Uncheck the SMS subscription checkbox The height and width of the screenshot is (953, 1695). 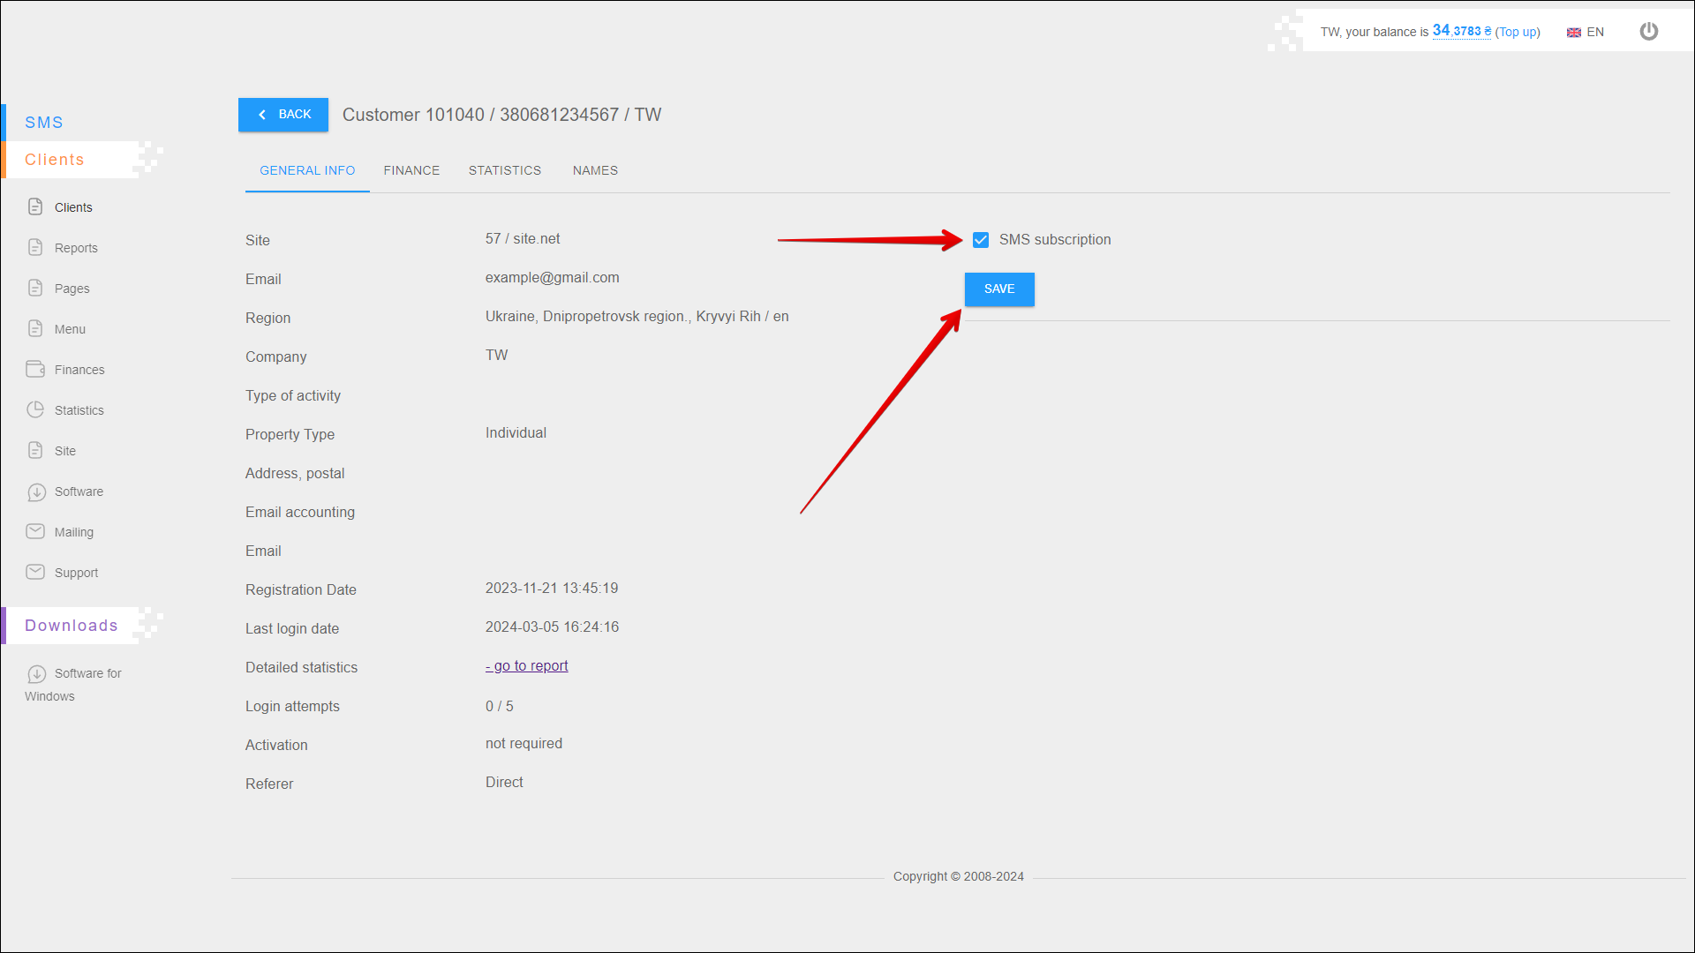pyautogui.click(x=981, y=240)
